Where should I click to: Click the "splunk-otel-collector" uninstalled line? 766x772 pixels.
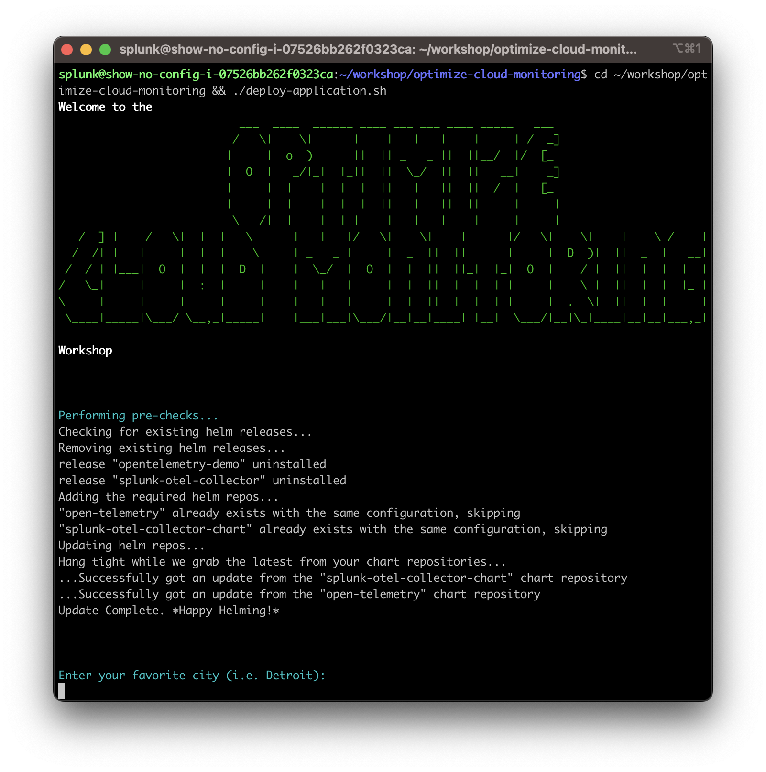tap(202, 481)
